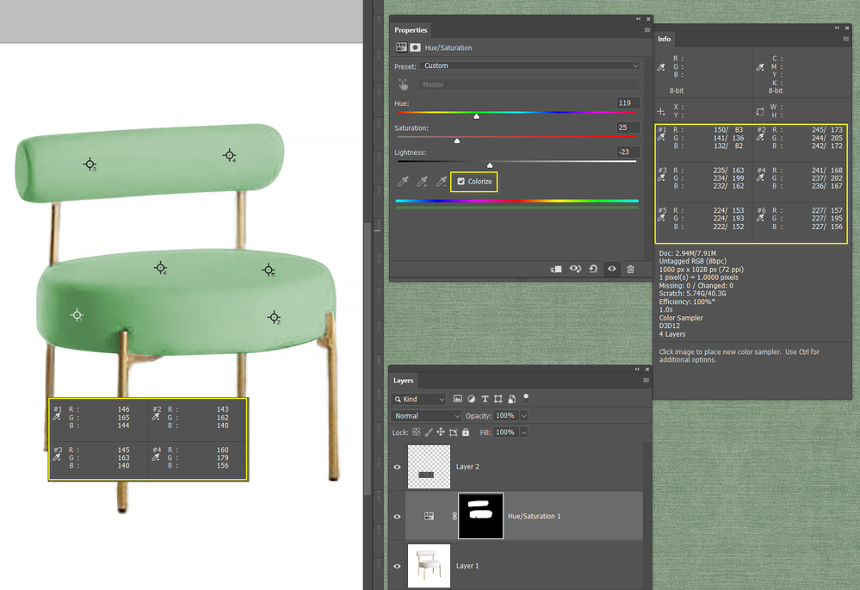This screenshot has width=860, height=590.
Task: Uncheck the Colorize checkbox
Action: coord(461,182)
